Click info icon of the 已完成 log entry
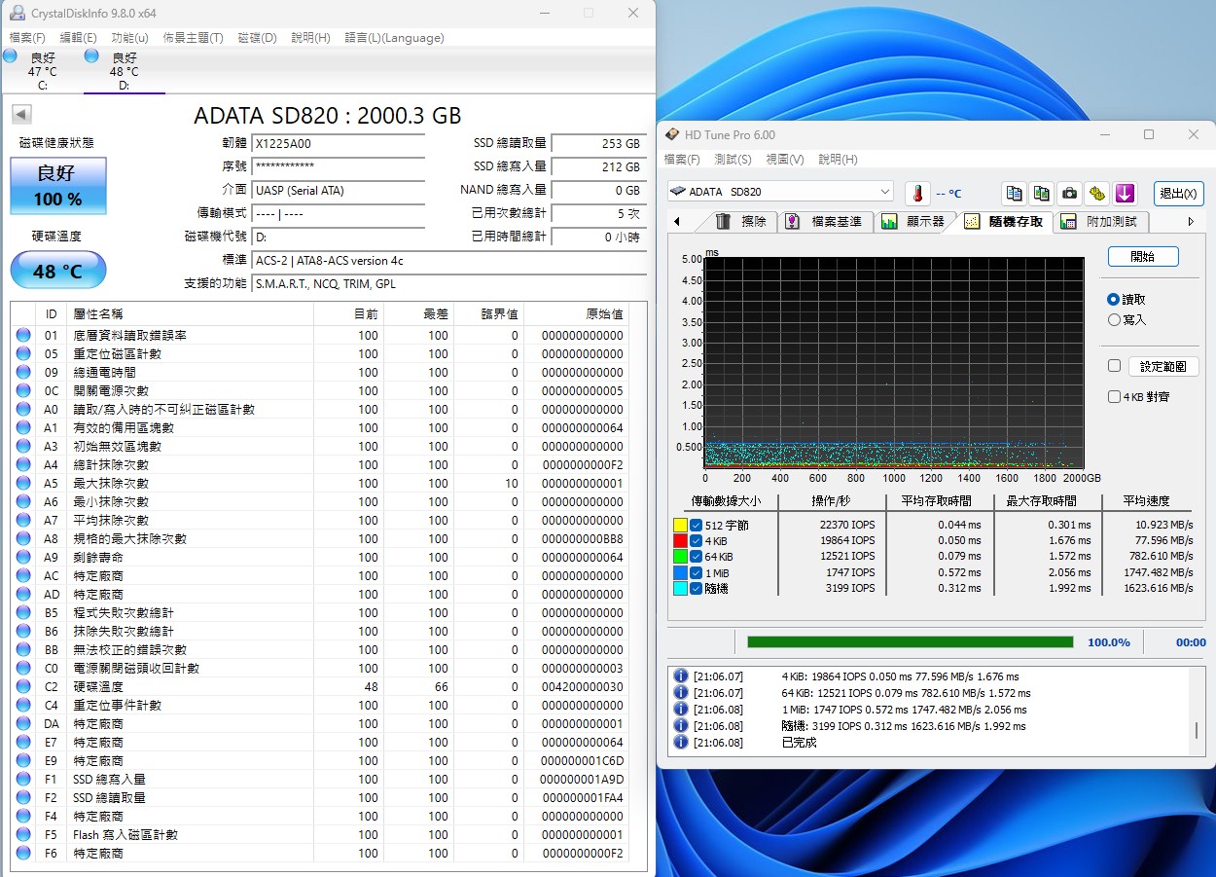1216x877 pixels. (x=681, y=743)
